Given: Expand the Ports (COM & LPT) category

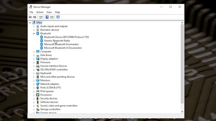Looking at the screenshot, I should [x=34, y=88].
